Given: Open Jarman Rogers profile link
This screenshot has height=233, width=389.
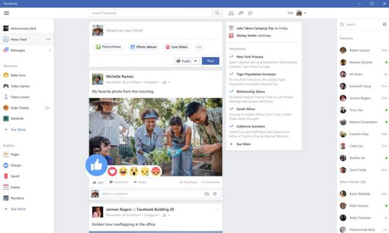Looking at the screenshot, I should [119, 210].
